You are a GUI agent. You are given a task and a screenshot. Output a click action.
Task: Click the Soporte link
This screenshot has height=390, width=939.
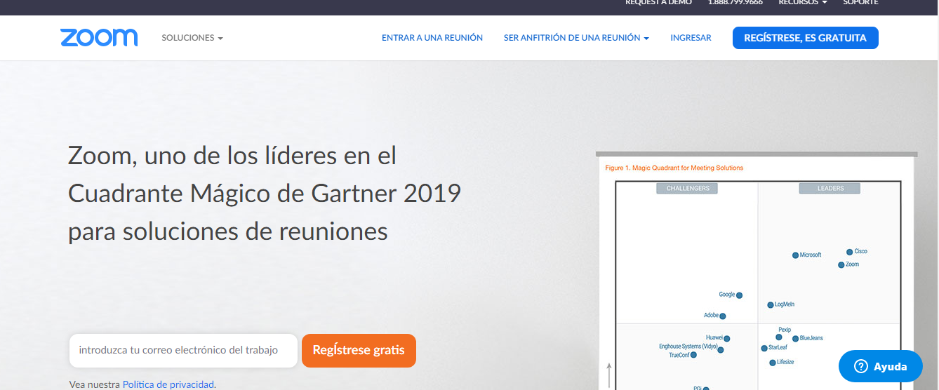click(x=860, y=2)
